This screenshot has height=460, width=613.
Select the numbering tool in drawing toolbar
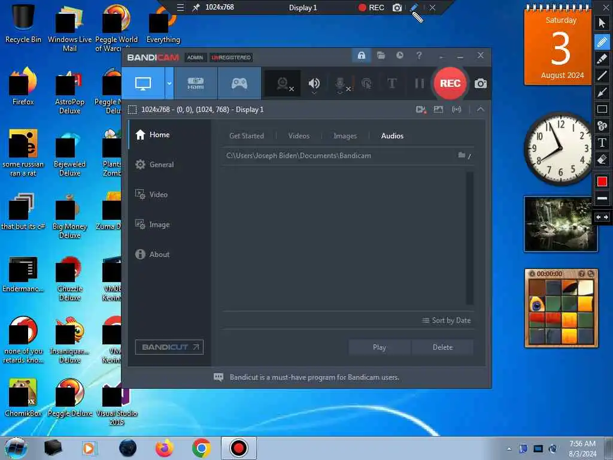602,126
